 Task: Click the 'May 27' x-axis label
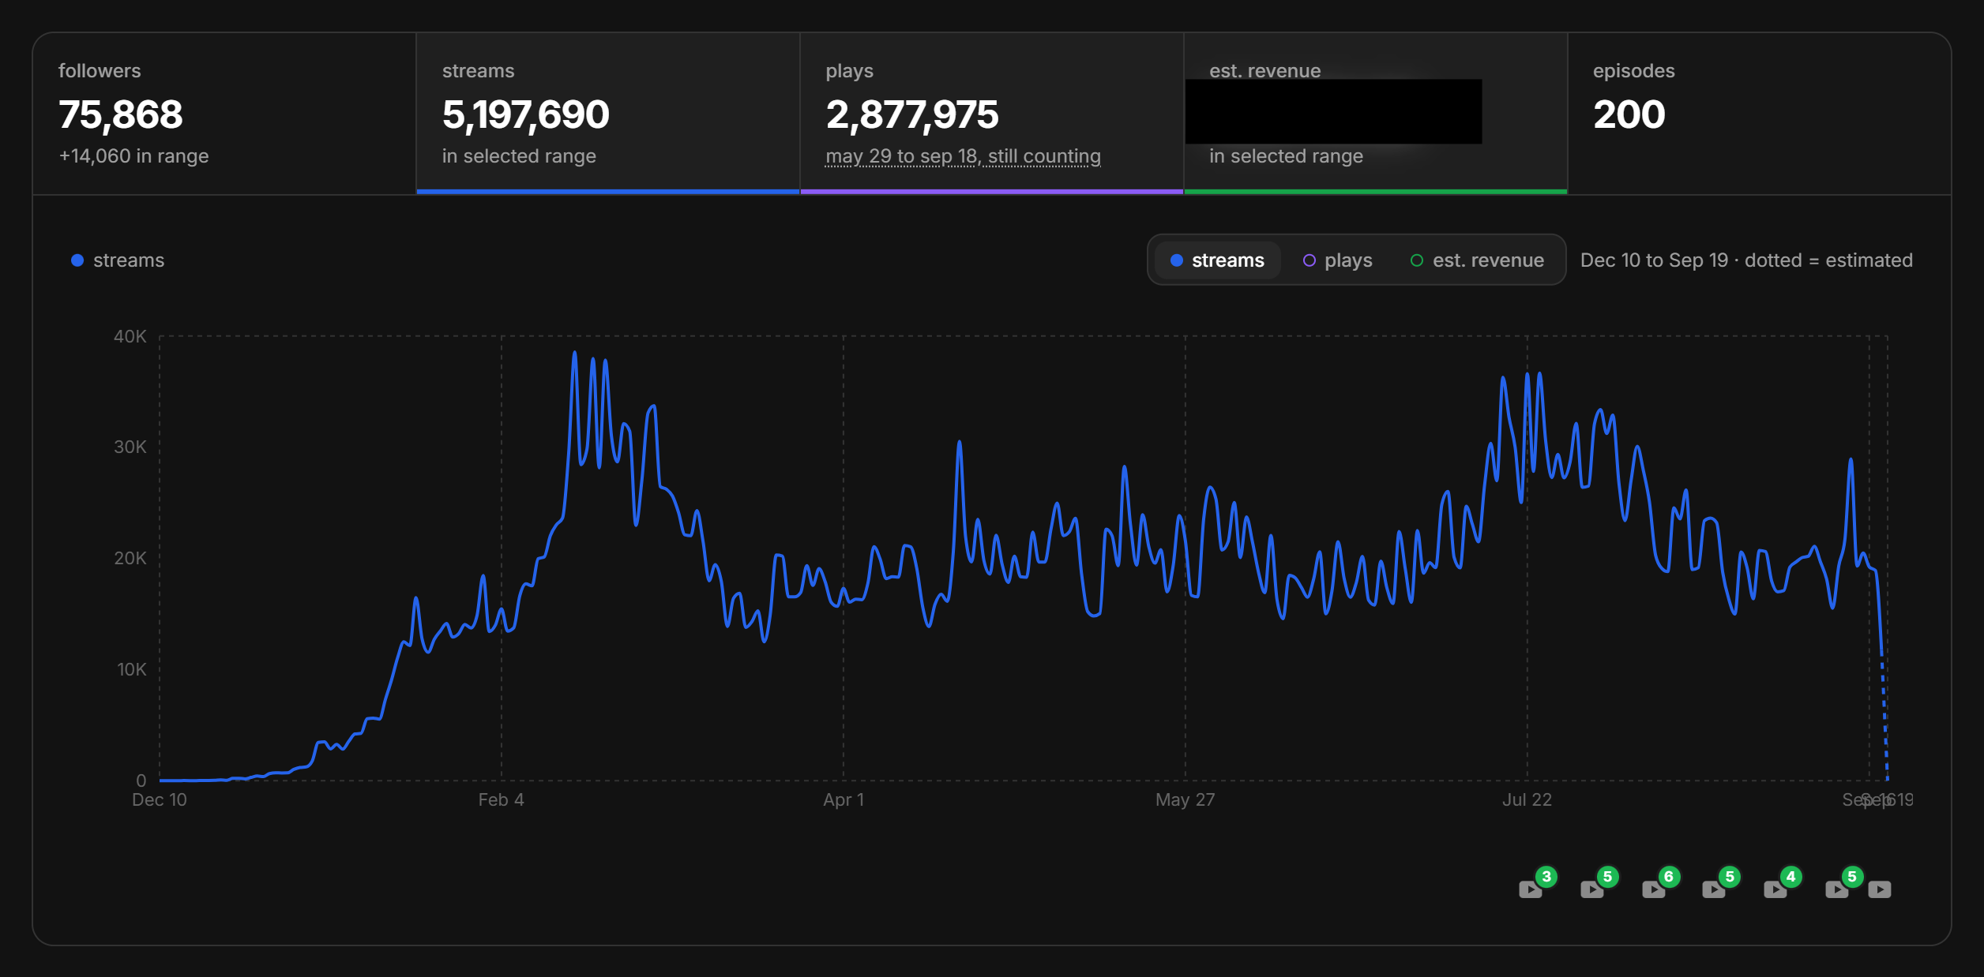[x=1186, y=799]
